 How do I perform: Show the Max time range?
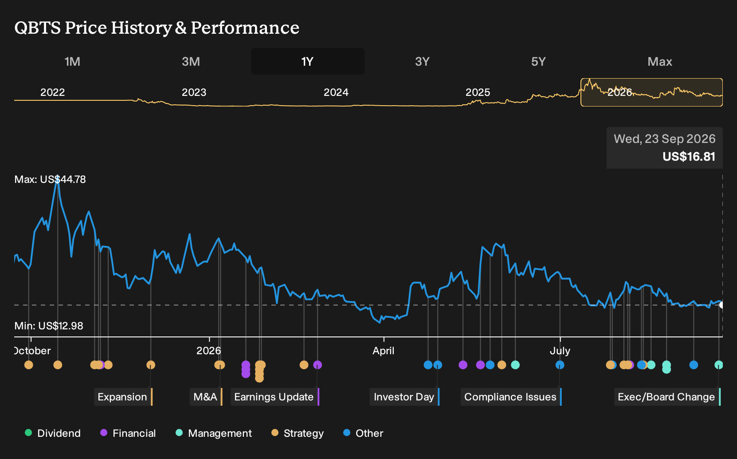(660, 61)
